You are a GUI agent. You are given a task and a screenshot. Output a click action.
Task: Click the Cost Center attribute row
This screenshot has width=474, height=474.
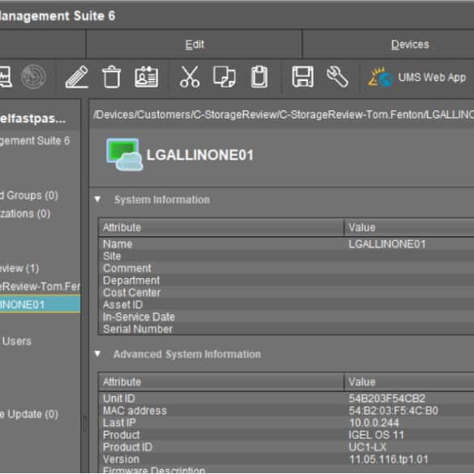pos(286,293)
